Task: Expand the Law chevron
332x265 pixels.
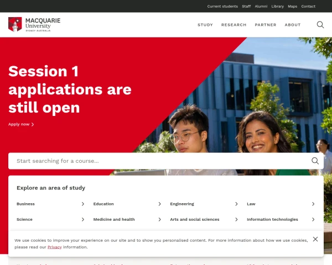Action: [x=313, y=204]
